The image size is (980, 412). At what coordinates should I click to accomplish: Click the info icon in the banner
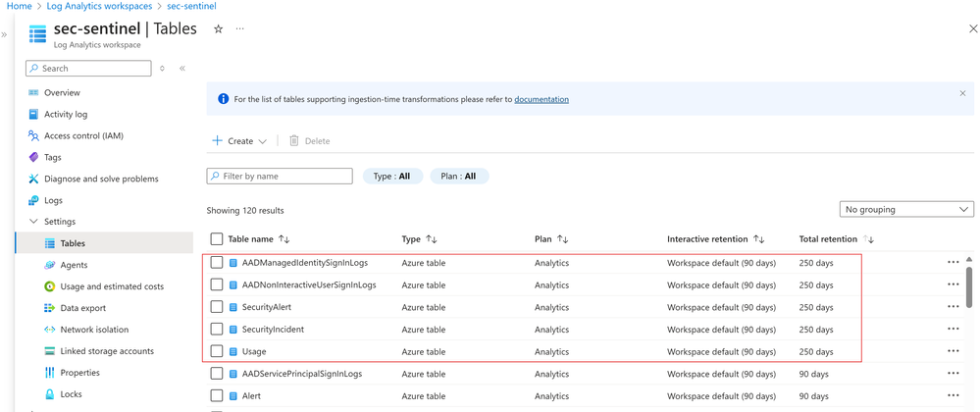coord(223,99)
